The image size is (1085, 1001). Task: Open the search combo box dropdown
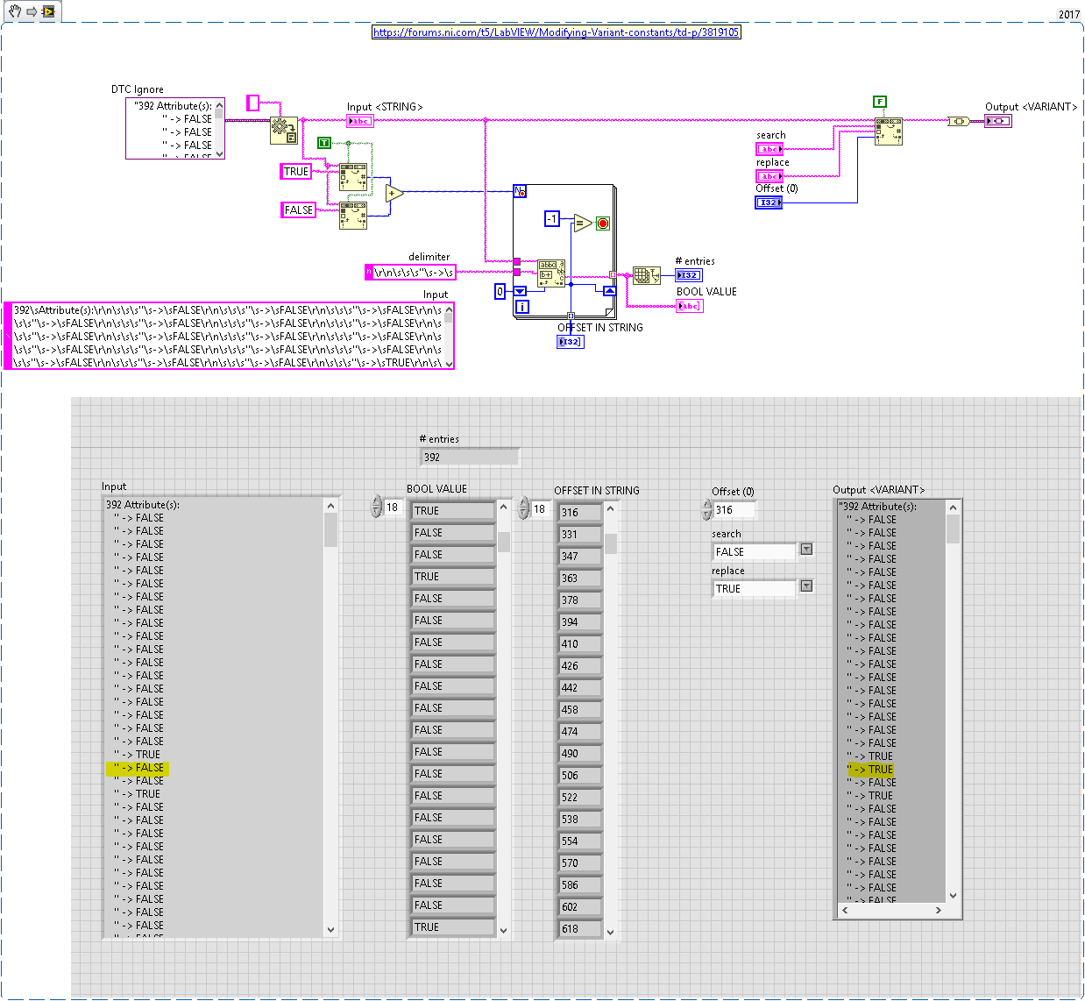tap(806, 550)
